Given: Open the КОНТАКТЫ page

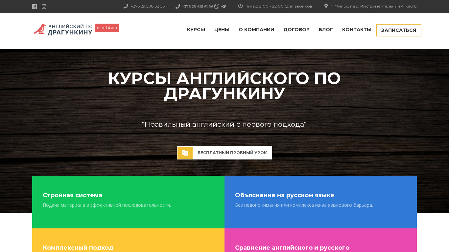Looking at the screenshot, I should (357, 30).
